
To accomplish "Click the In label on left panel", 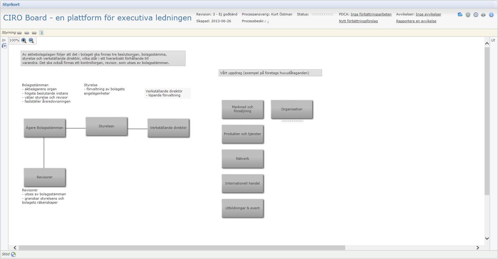I will tap(4, 40).
